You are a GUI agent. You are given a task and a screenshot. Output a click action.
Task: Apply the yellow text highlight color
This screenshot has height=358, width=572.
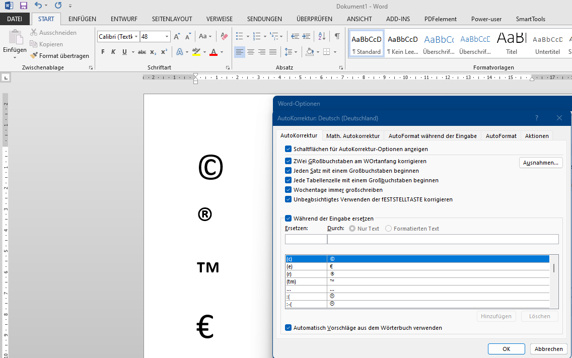coord(196,52)
